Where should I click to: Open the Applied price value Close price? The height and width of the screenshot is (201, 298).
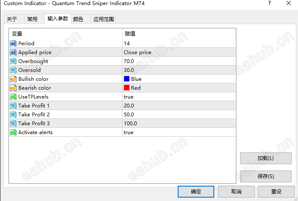(x=137, y=52)
